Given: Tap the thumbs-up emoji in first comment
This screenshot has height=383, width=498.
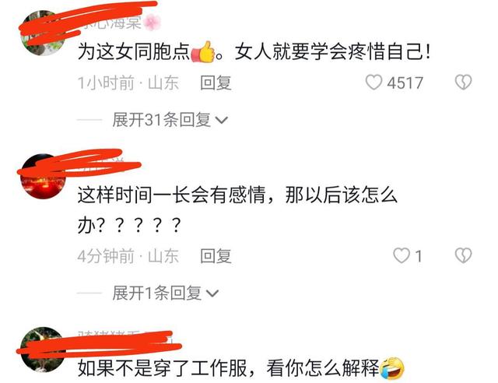Looking at the screenshot, I should (x=203, y=52).
